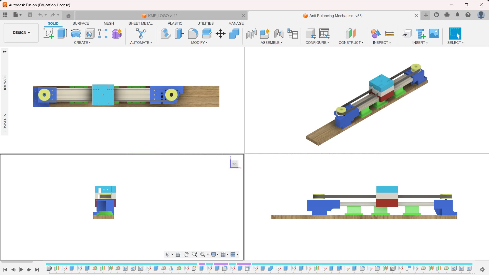
Task: Select the Revolve tool icon
Action: pyautogui.click(x=76, y=34)
